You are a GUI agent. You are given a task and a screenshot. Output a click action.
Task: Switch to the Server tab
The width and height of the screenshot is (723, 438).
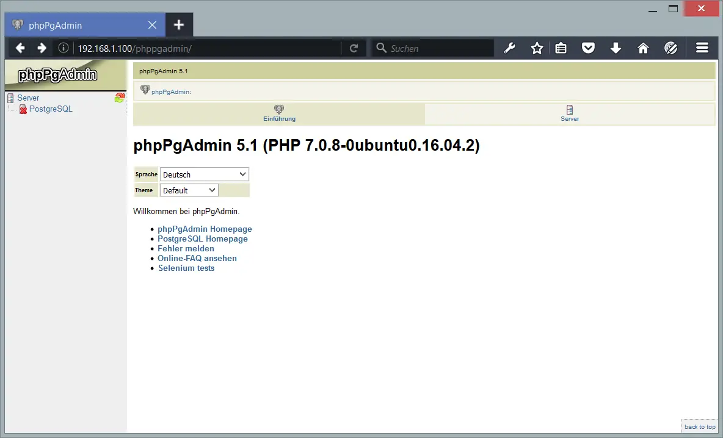570,113
